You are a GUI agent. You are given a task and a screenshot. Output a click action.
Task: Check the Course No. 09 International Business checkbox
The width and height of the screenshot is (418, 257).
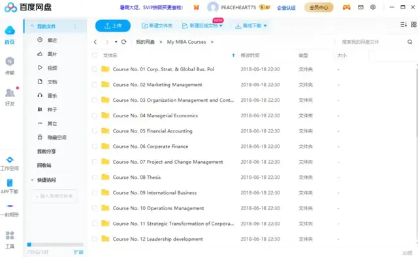(95, 193)
